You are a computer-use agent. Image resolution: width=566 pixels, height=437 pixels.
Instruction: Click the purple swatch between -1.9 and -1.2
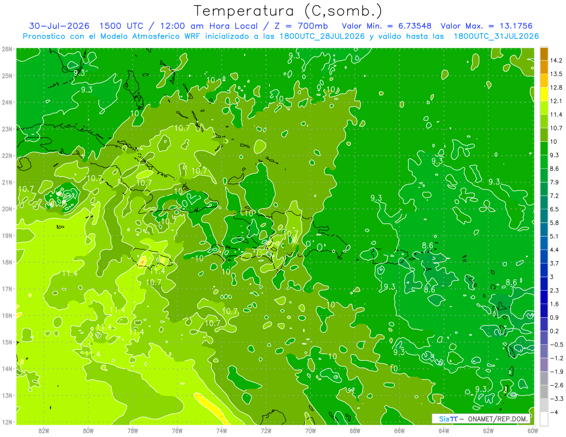(544, 364)
